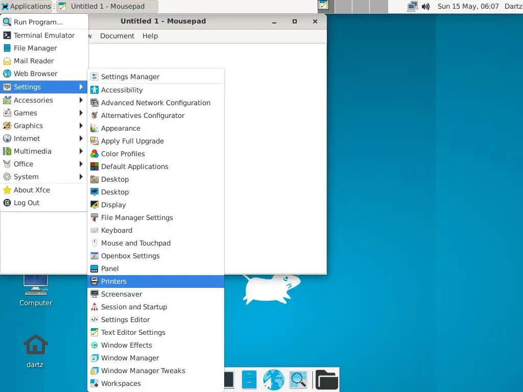Open Advanced Network Configuration icon
Viewport: 523px width, 392px height.
[94, 103]
